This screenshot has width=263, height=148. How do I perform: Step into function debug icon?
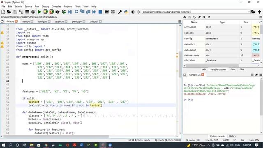82,12
